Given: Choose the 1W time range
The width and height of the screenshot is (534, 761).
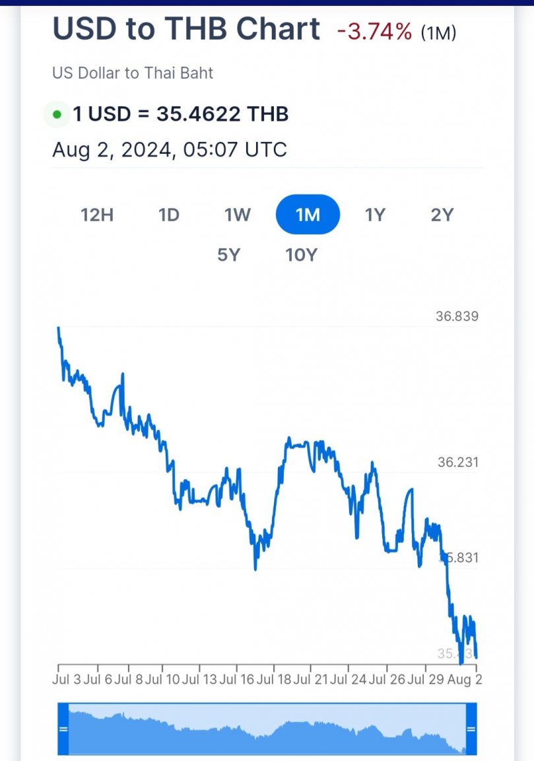Looking at the screenshot, I should coord(237,215).
